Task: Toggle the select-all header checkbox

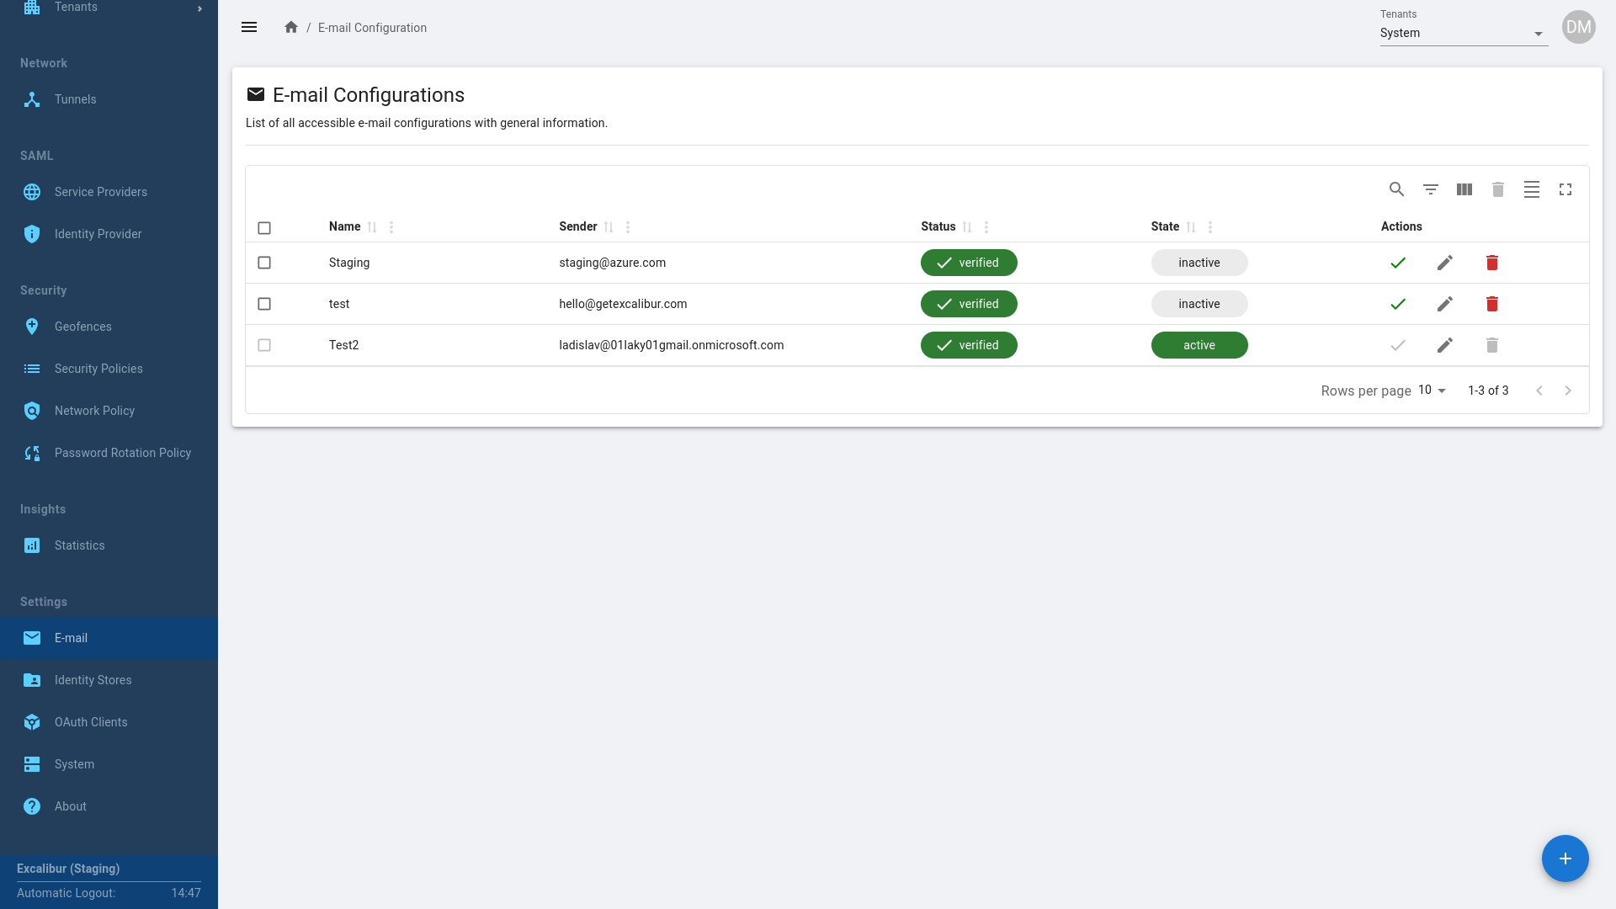Action: point(264,228)
